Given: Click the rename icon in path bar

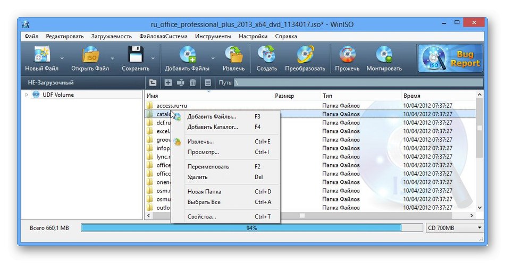Looking at the screenshot, I should [180, 83].
